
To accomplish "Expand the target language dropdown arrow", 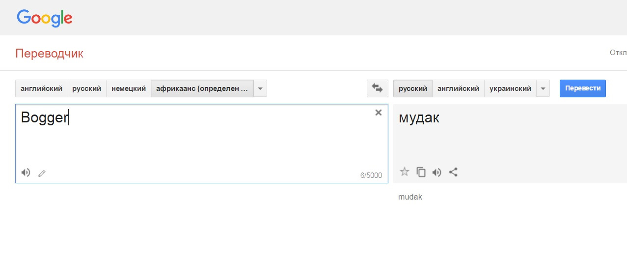I will point(543,88).
